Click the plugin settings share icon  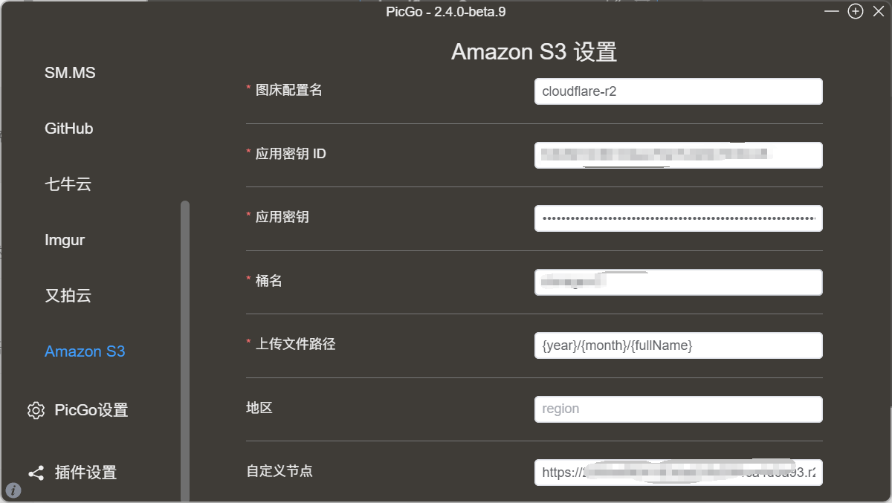36,473
